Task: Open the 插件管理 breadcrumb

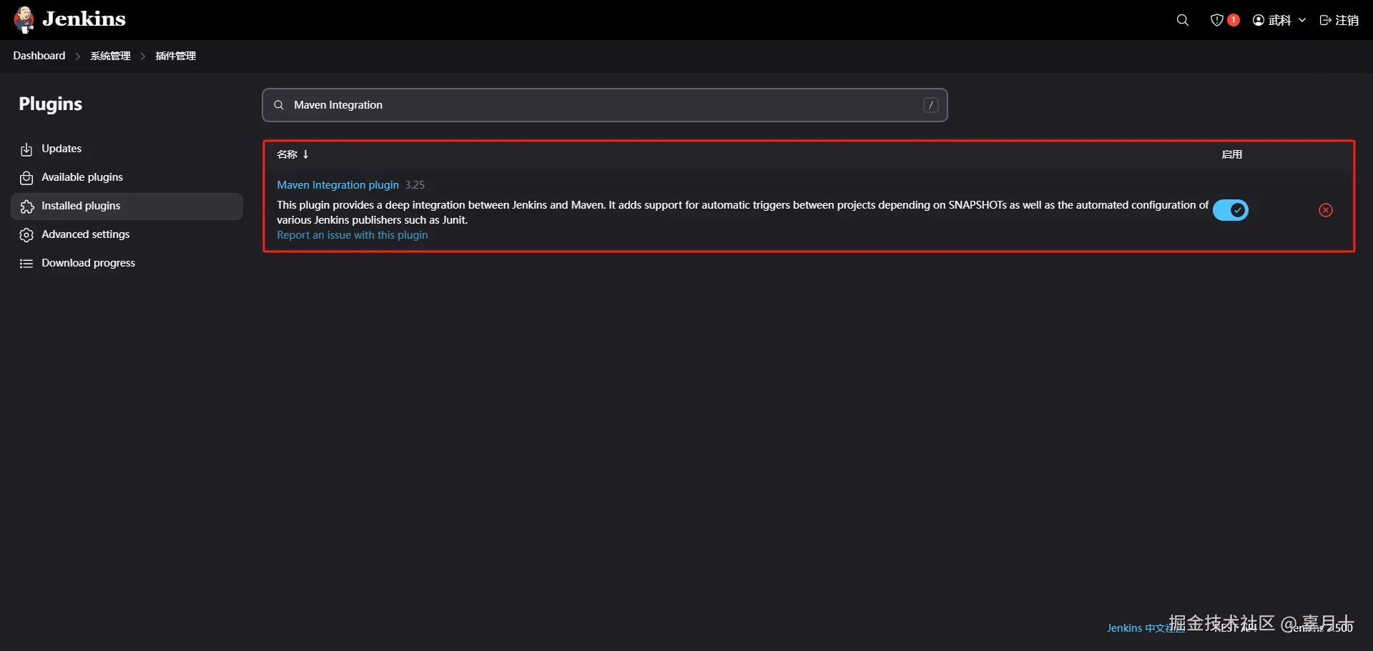Action: point(176,56)
